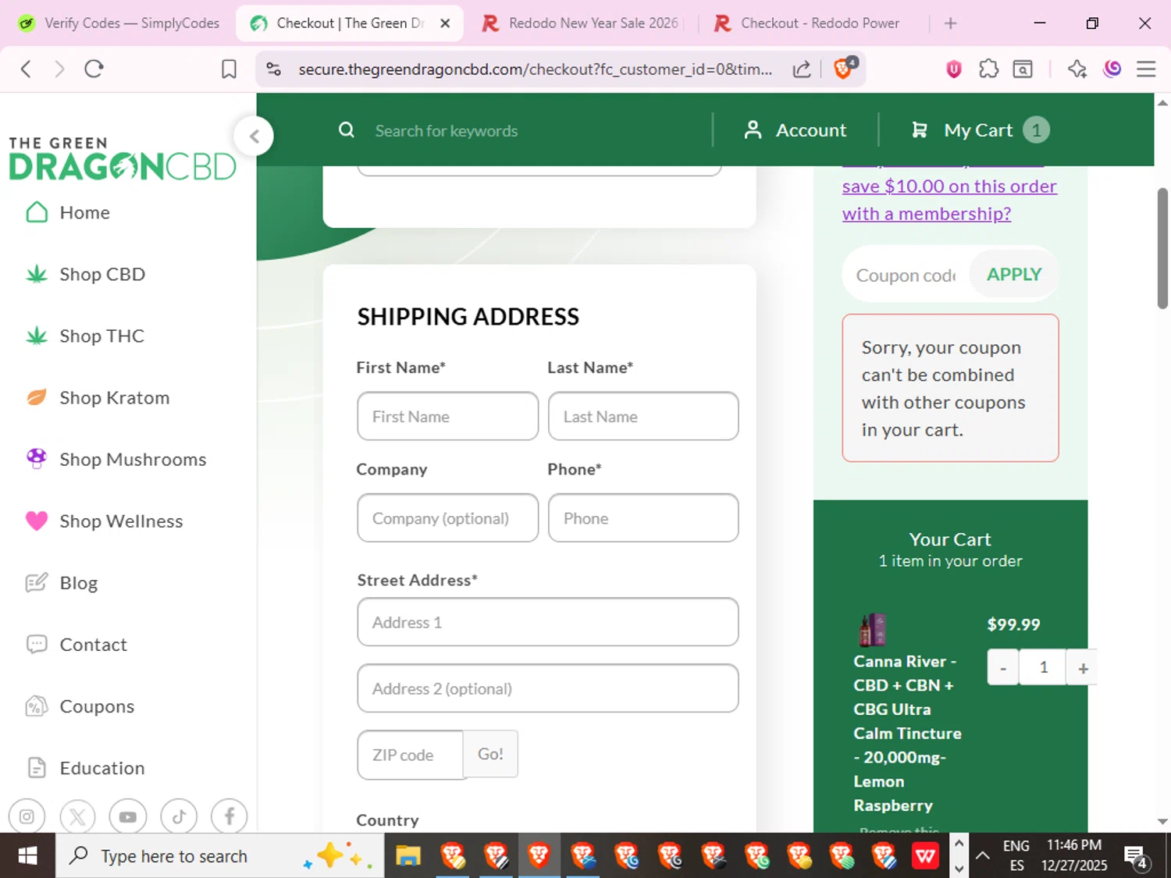
Task: Open File Explorer from taskbar
Action: click(x=408, y=856)
